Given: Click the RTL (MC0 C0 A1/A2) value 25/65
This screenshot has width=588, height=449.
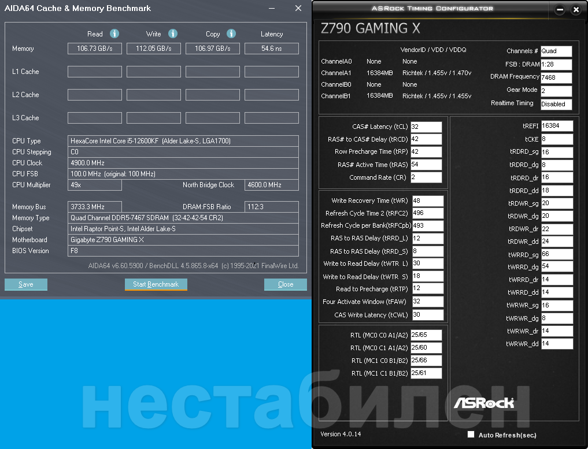Looking at the screenshot, I should click(x=426, y=335).
